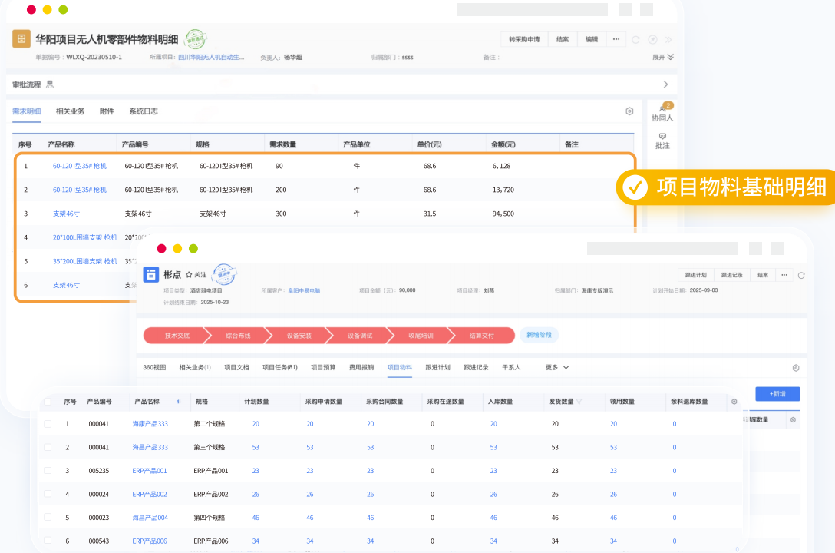Select the 项目预算 tab
Screen dimensions: 835x553
(323, 368)
